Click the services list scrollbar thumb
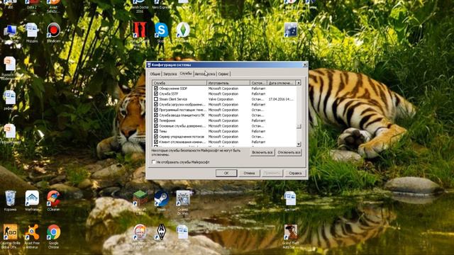 coord(299,126)
